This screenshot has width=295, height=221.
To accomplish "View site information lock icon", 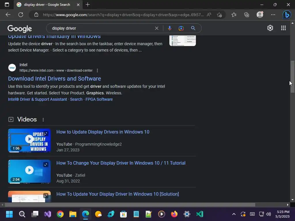I will click(36, 15).
